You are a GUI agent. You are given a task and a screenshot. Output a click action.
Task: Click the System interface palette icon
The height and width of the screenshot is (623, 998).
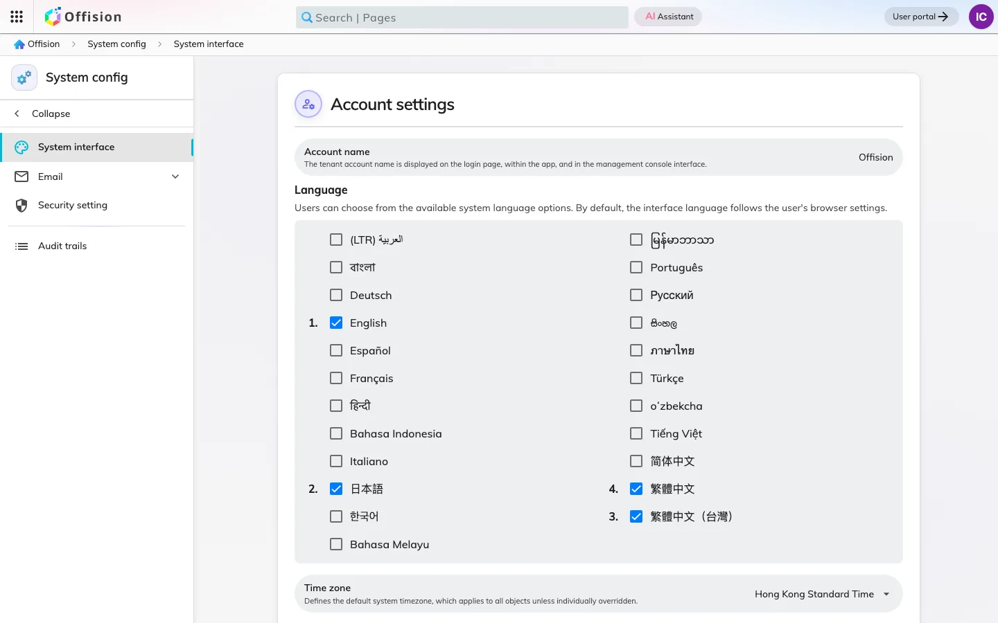click(21, 147)
